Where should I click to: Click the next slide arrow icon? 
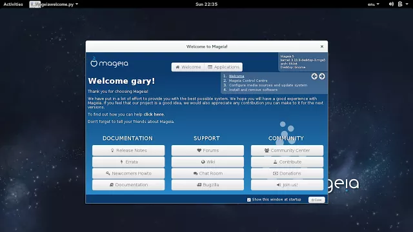(322, 76)
